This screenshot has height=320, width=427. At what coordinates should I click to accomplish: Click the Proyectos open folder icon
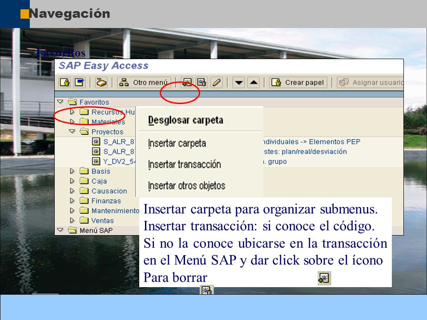pos(84,132)
